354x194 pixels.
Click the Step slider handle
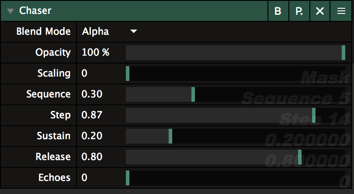(314, 115)
